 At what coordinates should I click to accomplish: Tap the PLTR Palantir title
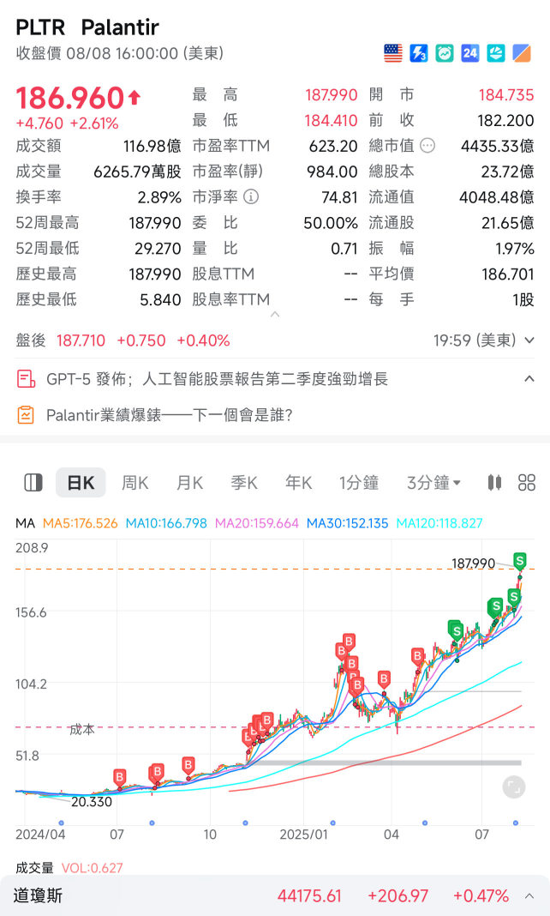pyautogui.click(x=87, y=27)
